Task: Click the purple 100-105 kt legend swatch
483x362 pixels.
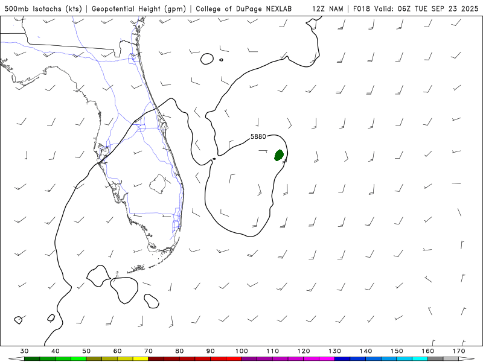Action: (249, 359)
